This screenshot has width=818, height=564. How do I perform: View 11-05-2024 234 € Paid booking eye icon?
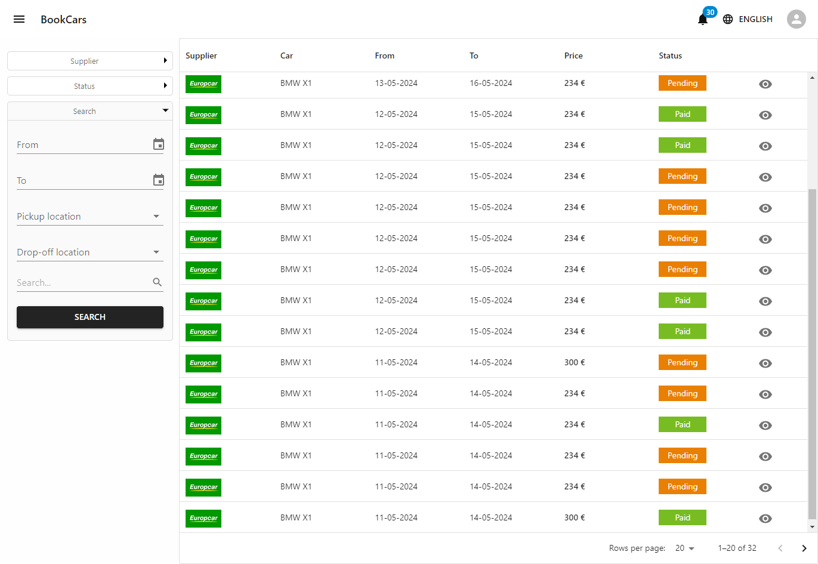click(x=765, y=426)
